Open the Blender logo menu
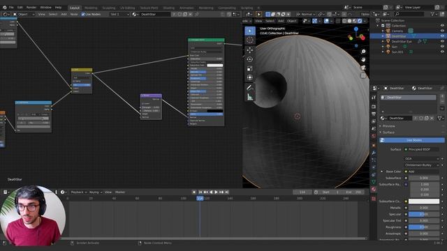447x251 pixels. [x=4, y=8]
